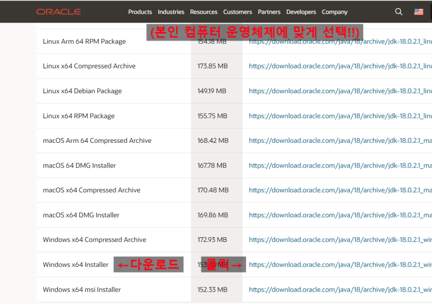Download macOS 64 DMG Installer link
Screen dimensions: 432x304
coord(340,165)
